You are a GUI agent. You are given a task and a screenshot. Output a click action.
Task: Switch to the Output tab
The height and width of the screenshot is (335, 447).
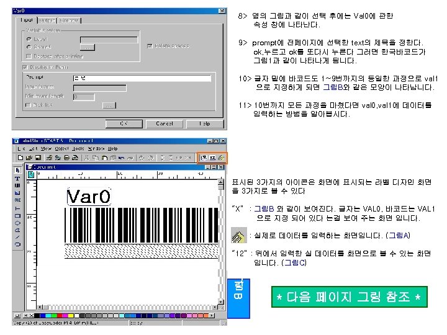pos(47,20)
